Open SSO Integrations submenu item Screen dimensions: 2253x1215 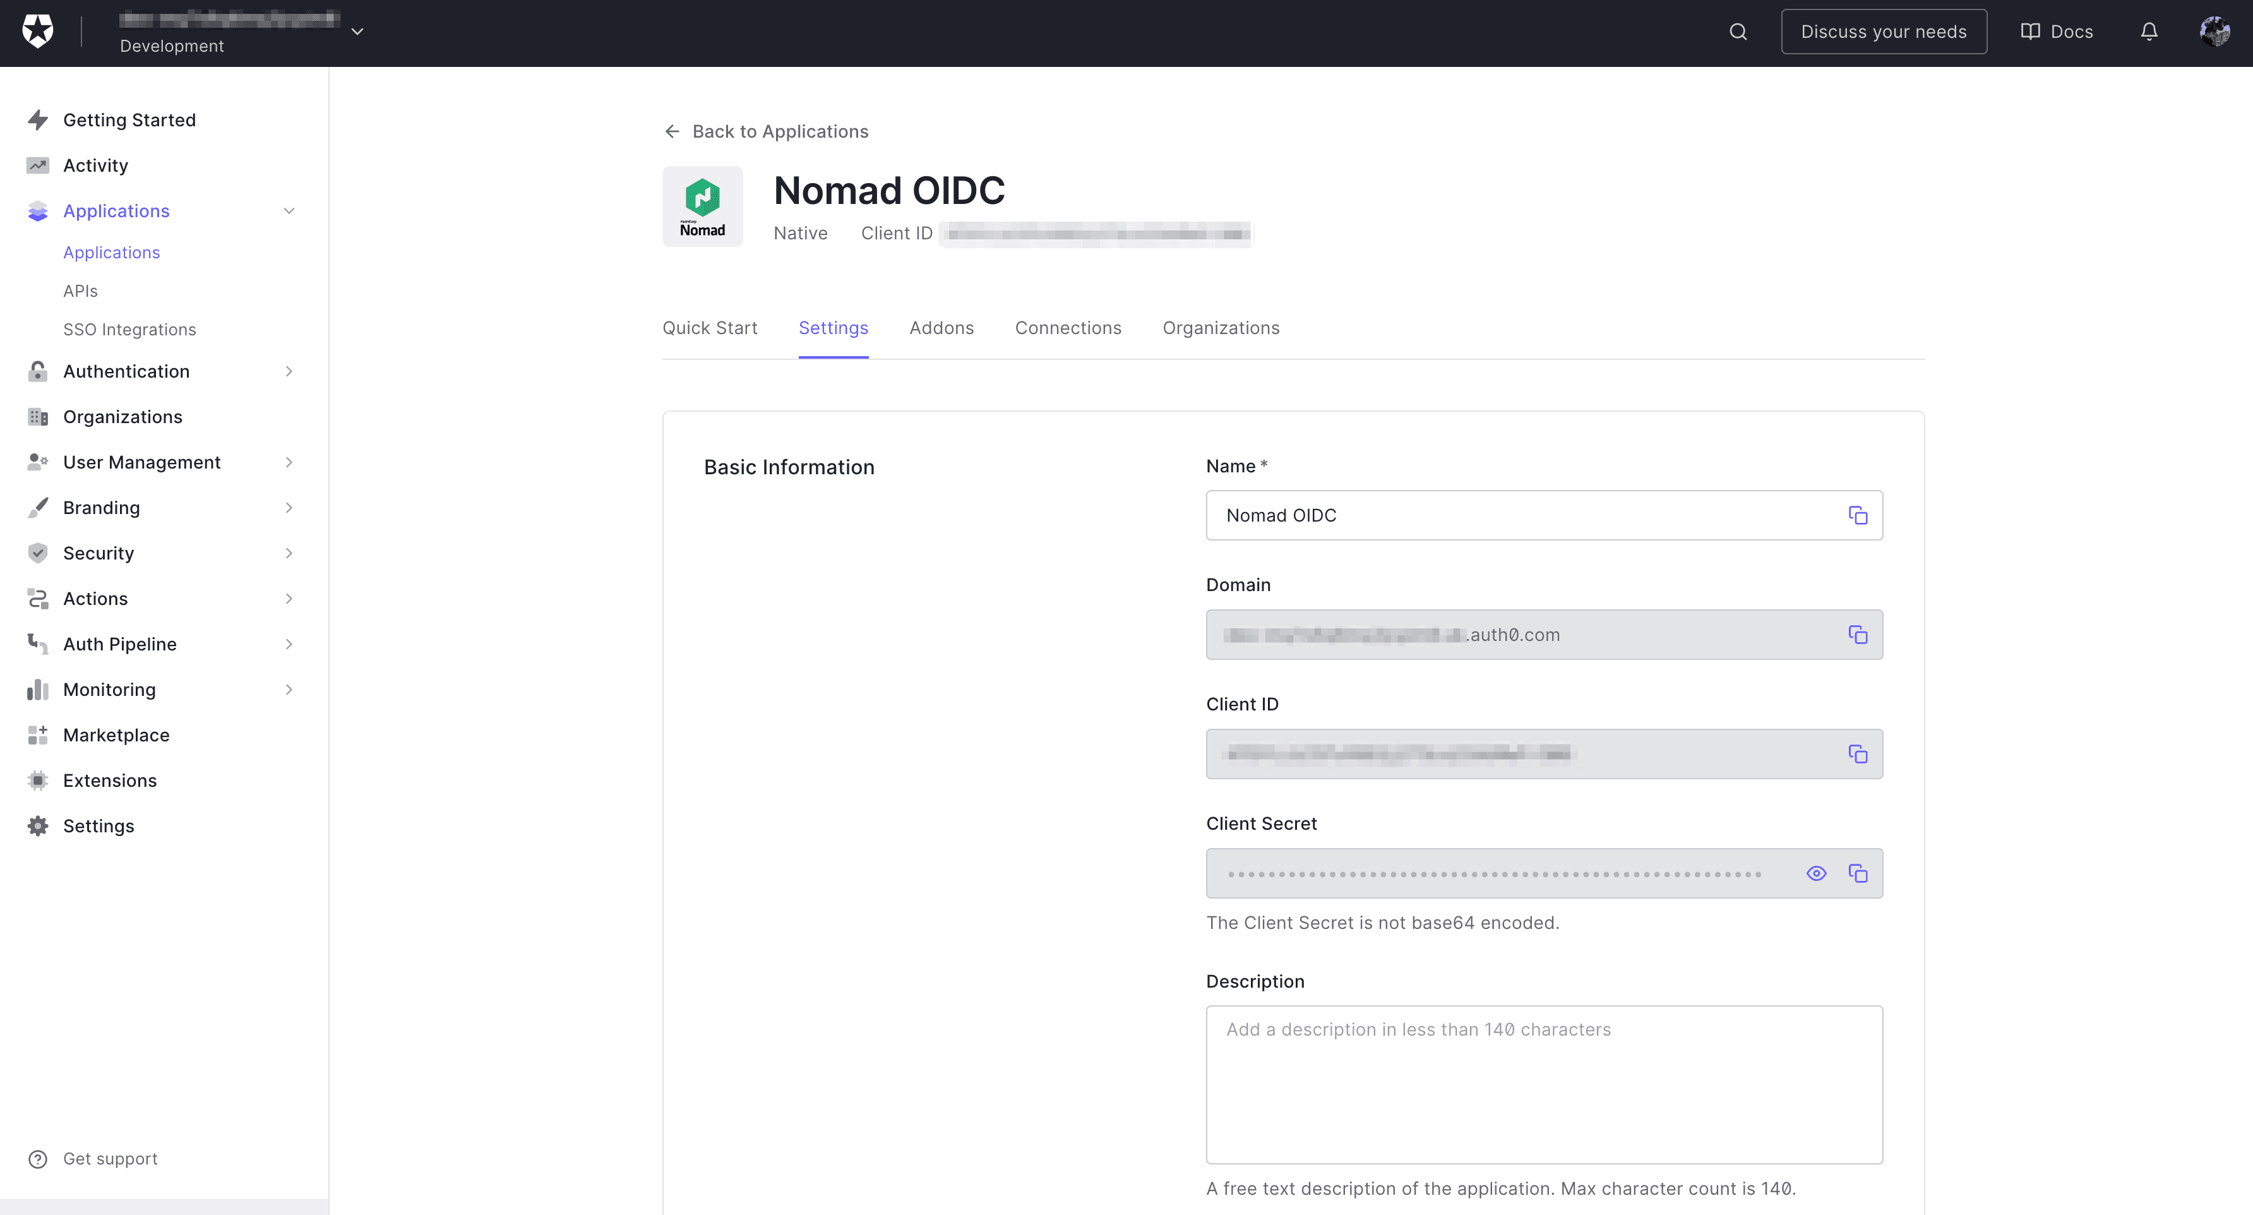(129, 329)
